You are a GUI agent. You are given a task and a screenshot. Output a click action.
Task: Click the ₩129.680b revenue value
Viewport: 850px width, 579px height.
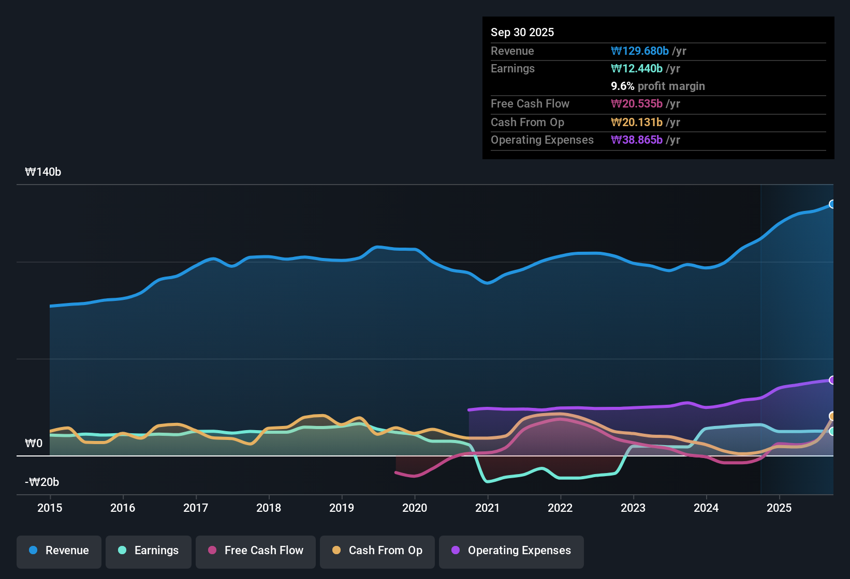pos(640,51)
